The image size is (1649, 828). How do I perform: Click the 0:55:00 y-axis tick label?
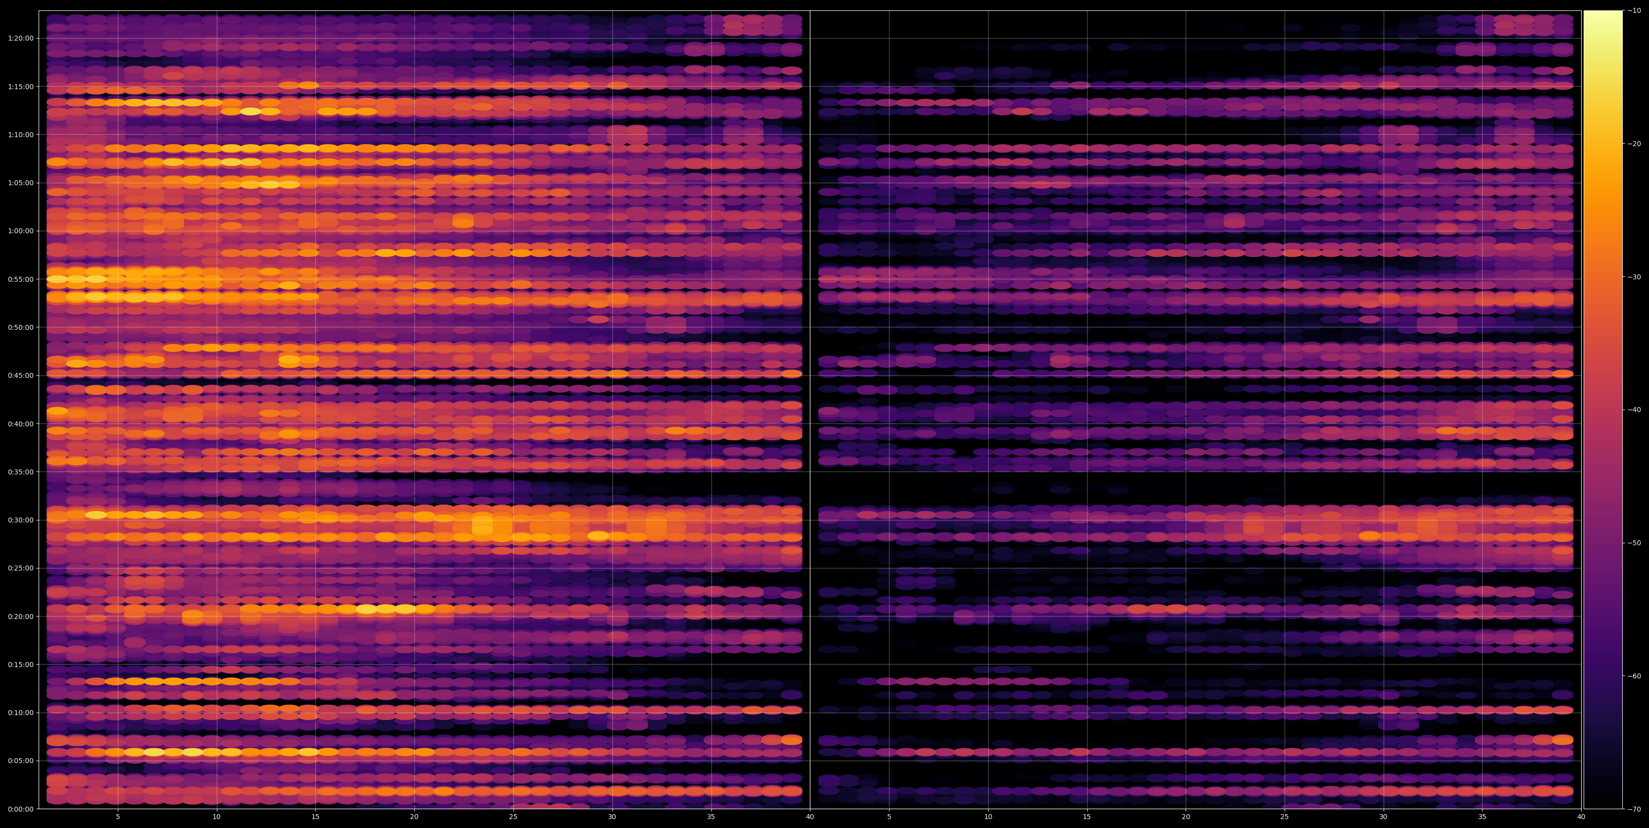[20, 279]
